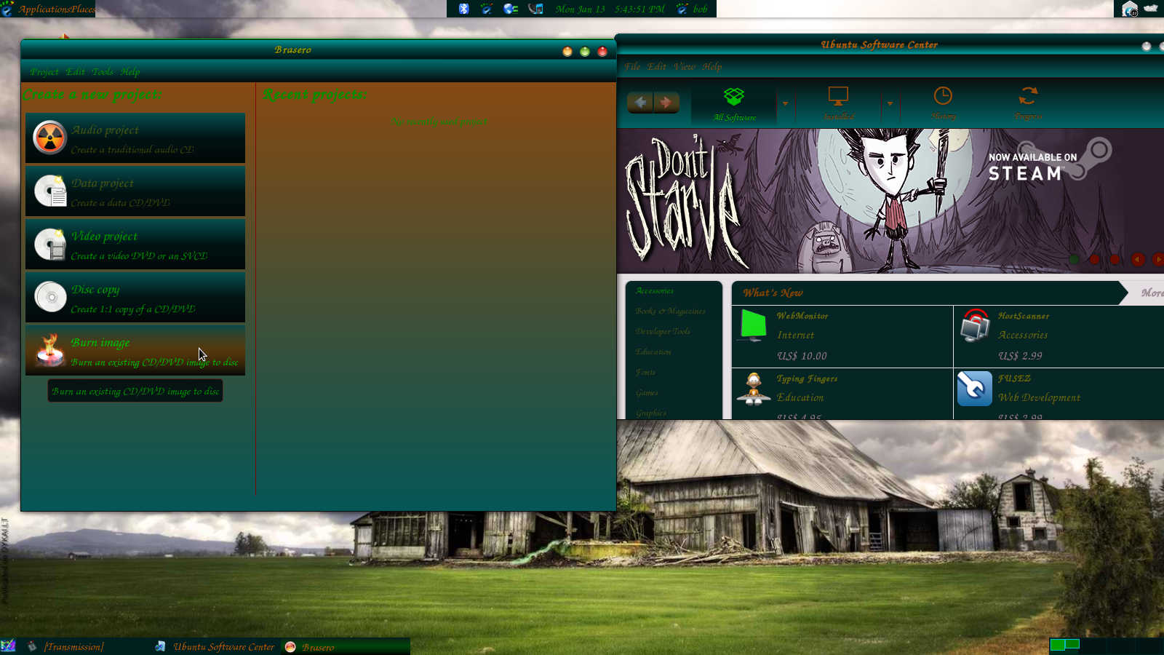Open Brasero Help menu
The width and height of the screenshot is (1164, 655).
130,71
